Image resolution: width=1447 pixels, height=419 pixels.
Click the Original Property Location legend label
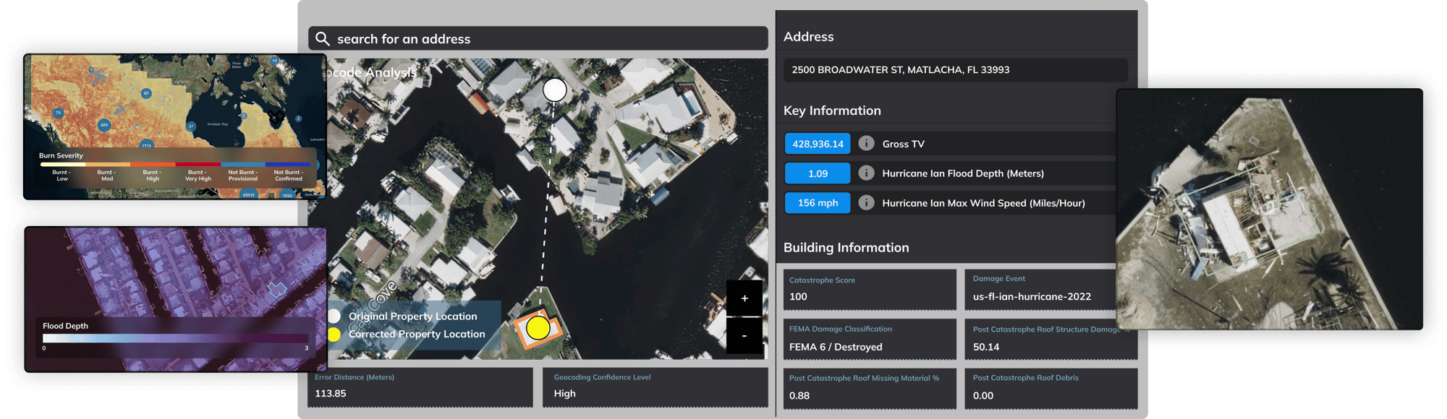click(413, 316)
